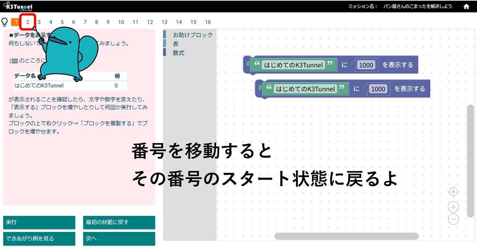Click 最初の状態に戻す button
This screenshot has width=477, height=248.
(119, 222)
